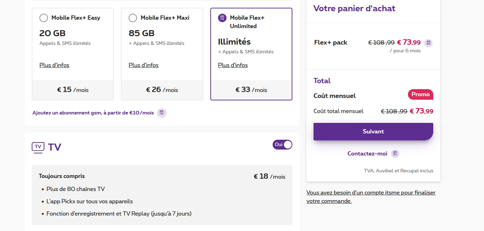The height and width of the screenshot is (231, 484).
Task: Click the red Promo badge
Action: (x=420, y=94)
